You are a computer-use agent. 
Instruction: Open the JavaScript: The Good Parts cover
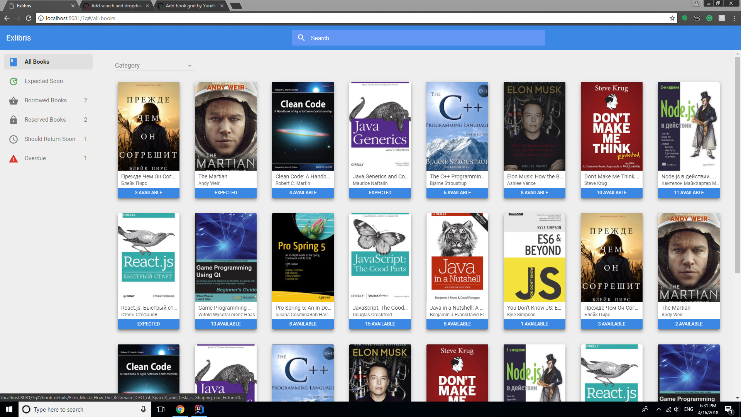pos(380,258)
